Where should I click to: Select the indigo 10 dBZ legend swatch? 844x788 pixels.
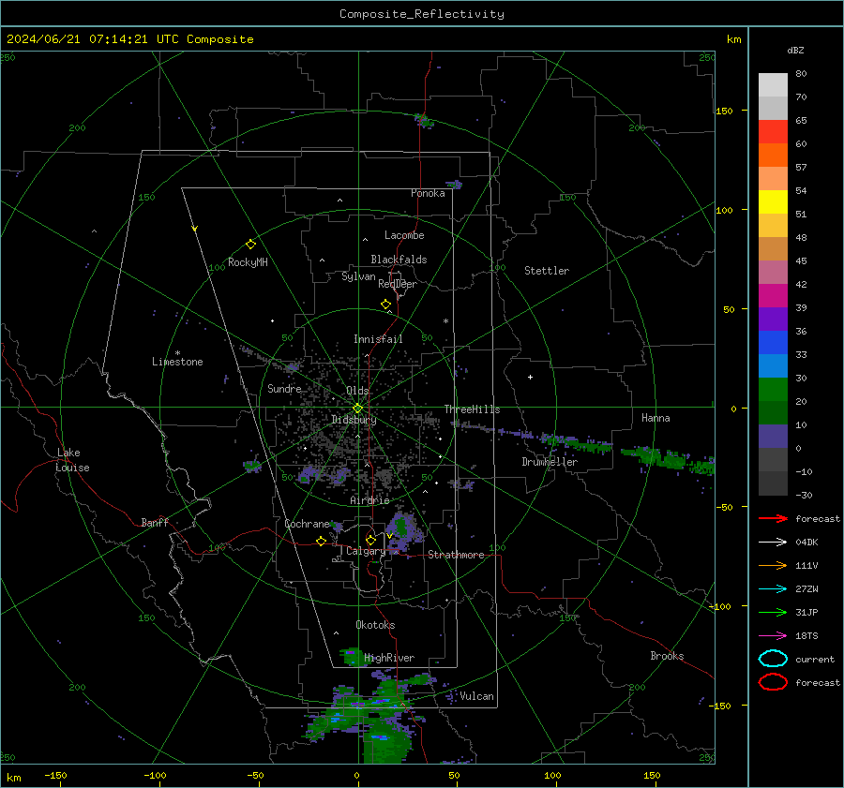[x=773, y=437]
